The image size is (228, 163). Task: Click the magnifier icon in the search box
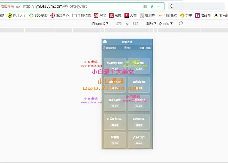(x=172, y=6)
